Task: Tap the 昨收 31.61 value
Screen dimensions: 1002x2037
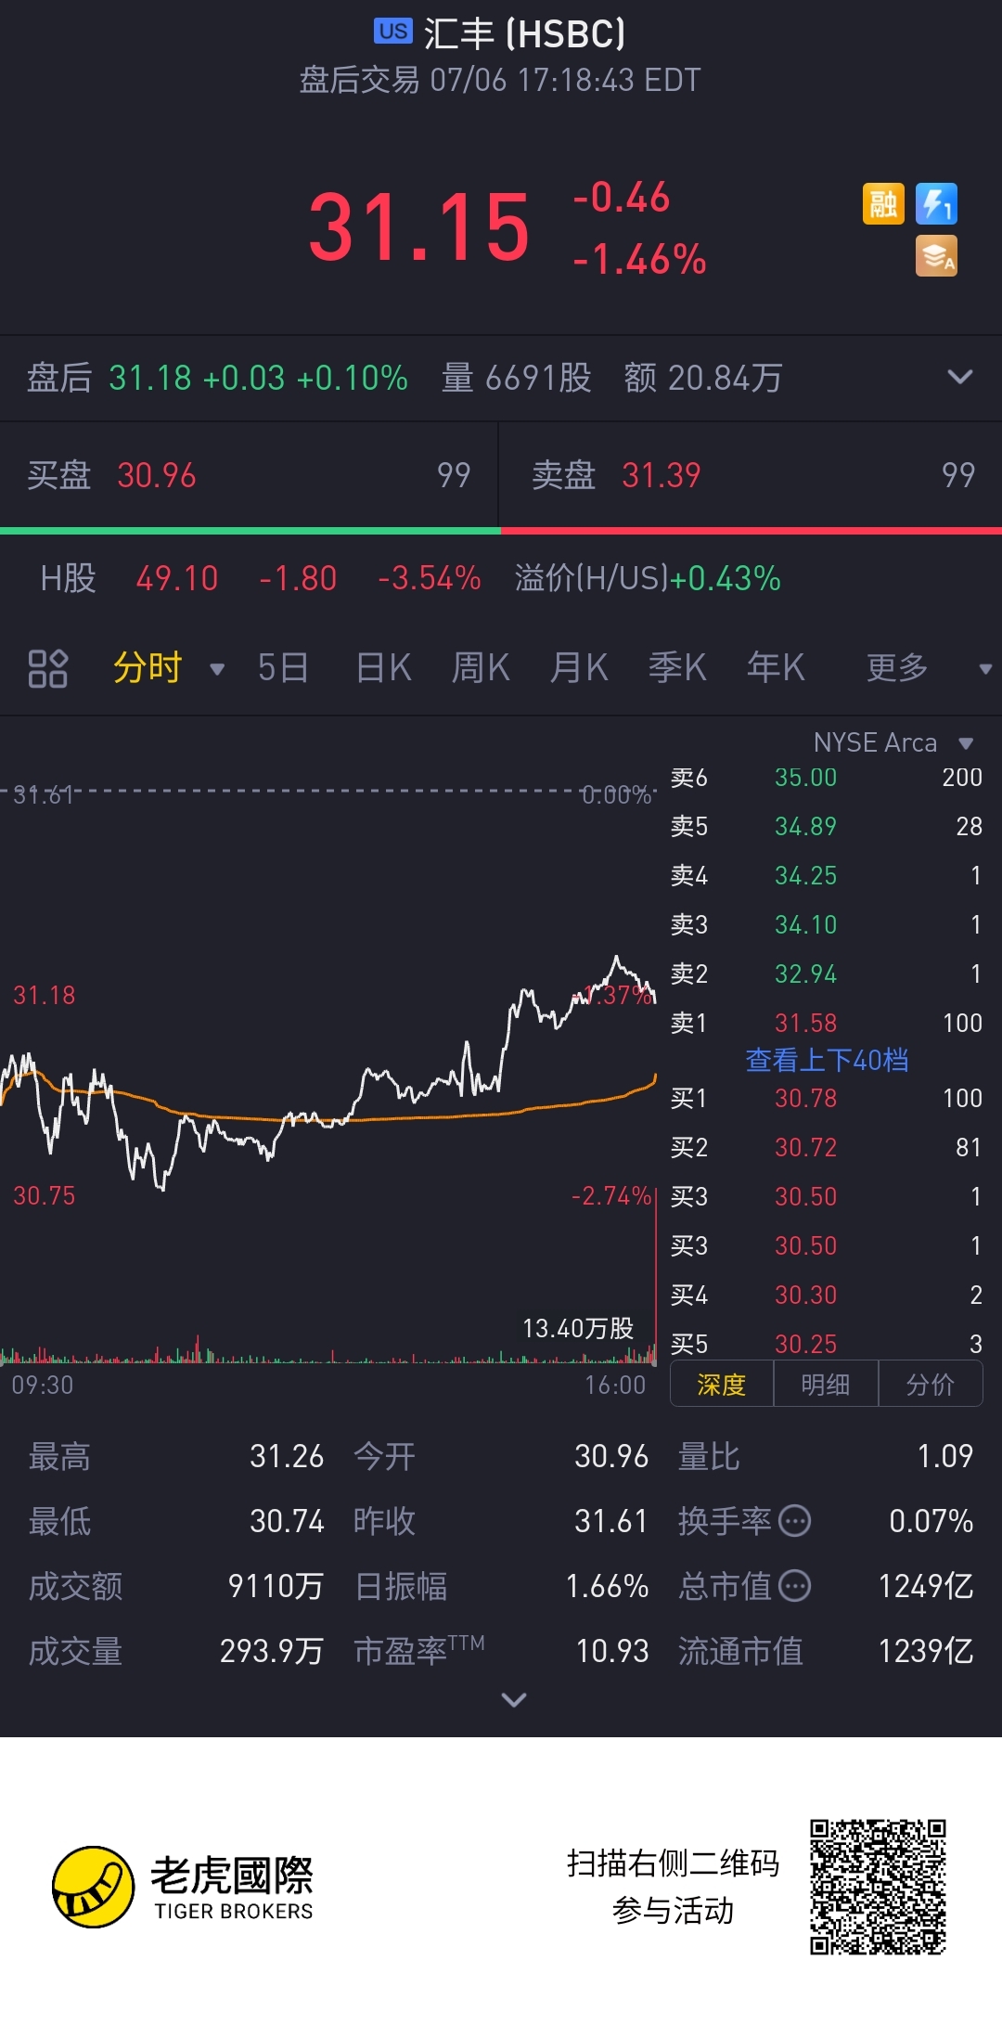Action: (611, 1521)
